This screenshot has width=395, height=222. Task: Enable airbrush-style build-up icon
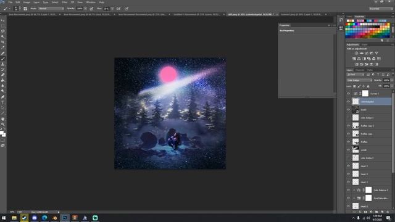pos(118,9)
